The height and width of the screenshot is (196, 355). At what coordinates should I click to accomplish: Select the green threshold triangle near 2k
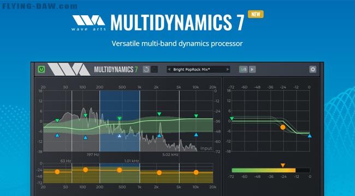159,114
